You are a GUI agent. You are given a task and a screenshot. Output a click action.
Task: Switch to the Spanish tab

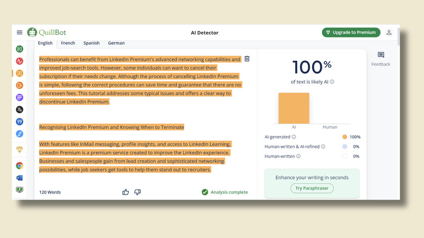pos(91,43)
